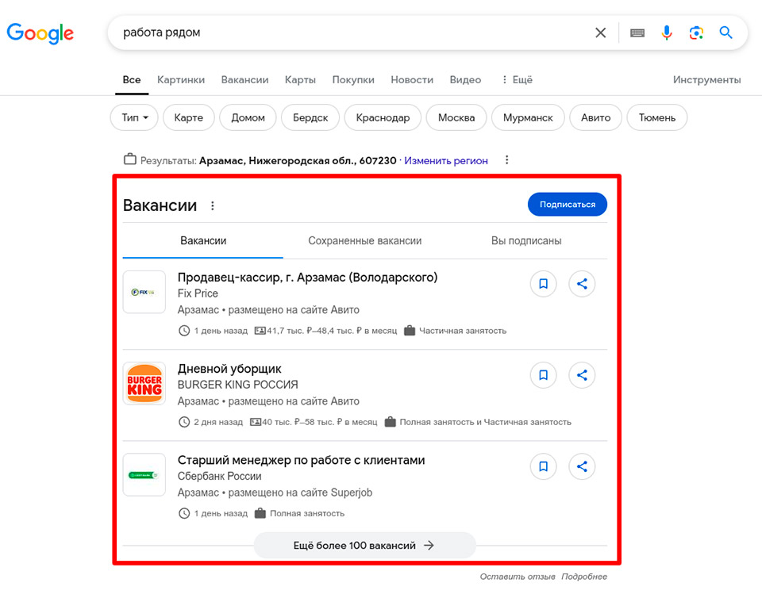Open the Сохраненные вакансии tab
Image resolution: width=762 pixels, height=598 pixels.
(365, 241)
